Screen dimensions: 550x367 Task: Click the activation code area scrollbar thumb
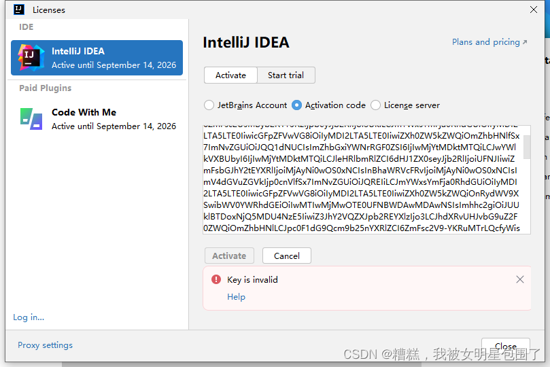pyautogui.click(x=526, y=147)
